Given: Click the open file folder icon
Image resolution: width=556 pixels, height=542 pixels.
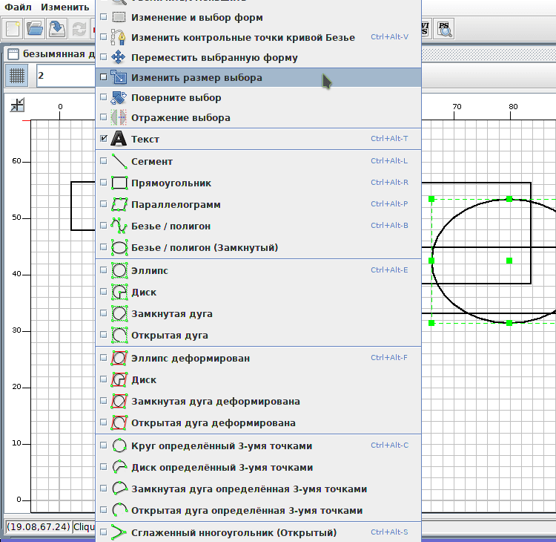Looking at the screenshot, I should 34,29.
